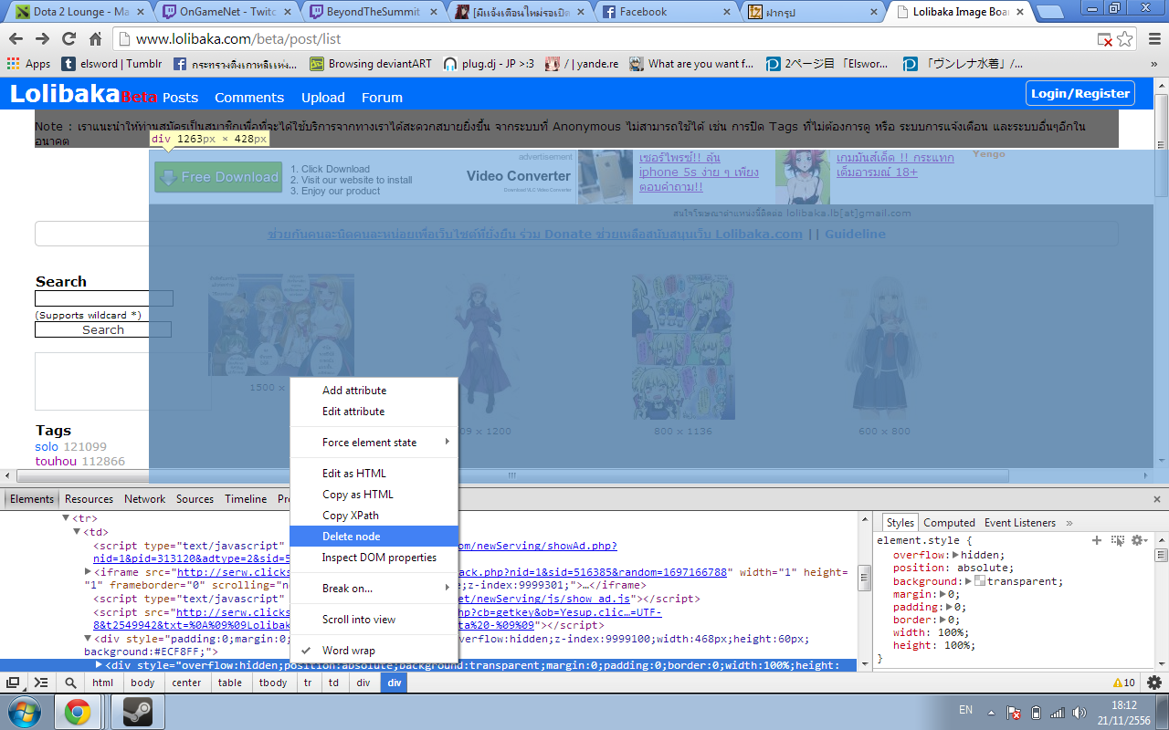Open the yande.re bookmark
The height and width of the screenshot is (730, 1169).
(x=582, y=64)
